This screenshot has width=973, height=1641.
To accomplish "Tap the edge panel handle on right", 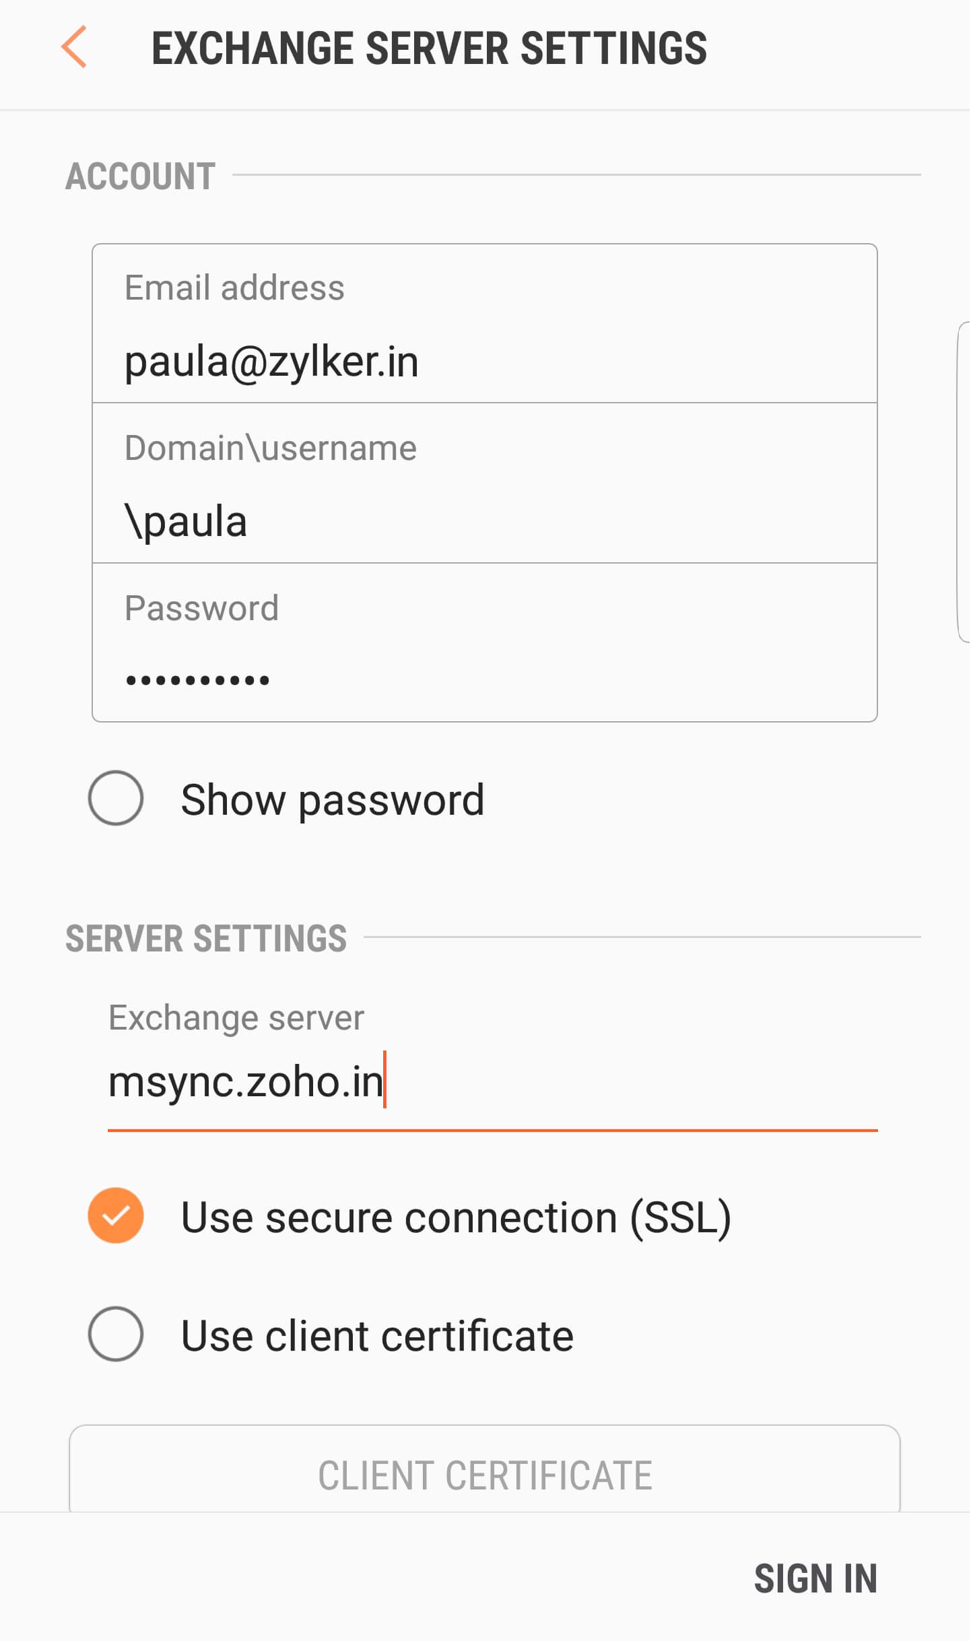I will [x=964, y=482].
